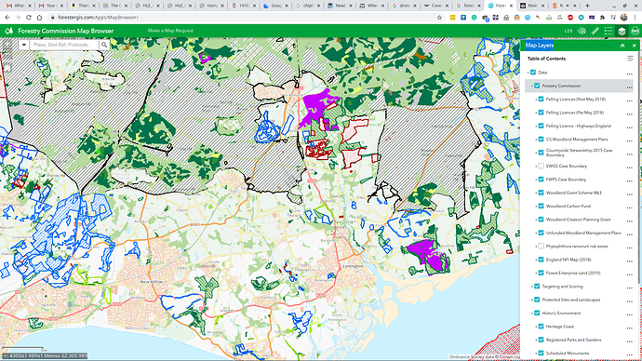Bookmark this page with star icon
642x361 pixels.
point(439,18)
